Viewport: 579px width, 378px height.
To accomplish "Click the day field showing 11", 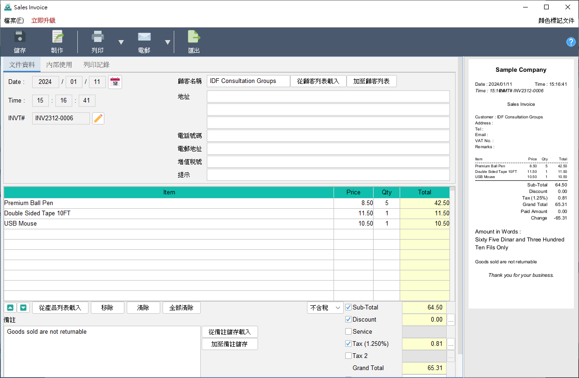I will [97, 82].
